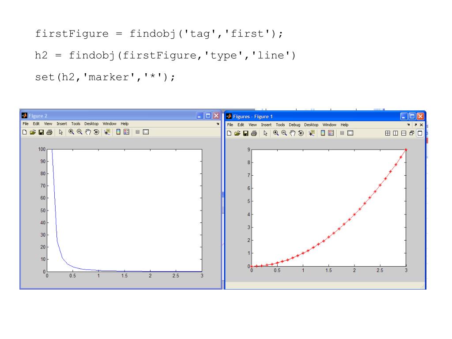Open File menu in Figure 2
The image size is (452, 339).
(x=26, y=124)
